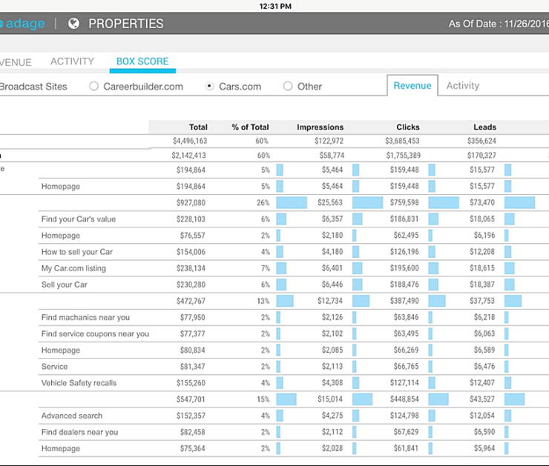Select Find service coupons near you row
The image size is (549, 466).
pos(293,334)
